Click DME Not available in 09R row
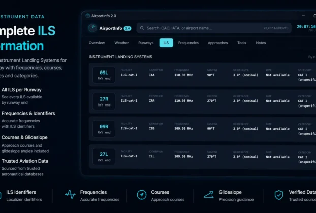Viewport: 316px width, 213px height. pos(277,129)
